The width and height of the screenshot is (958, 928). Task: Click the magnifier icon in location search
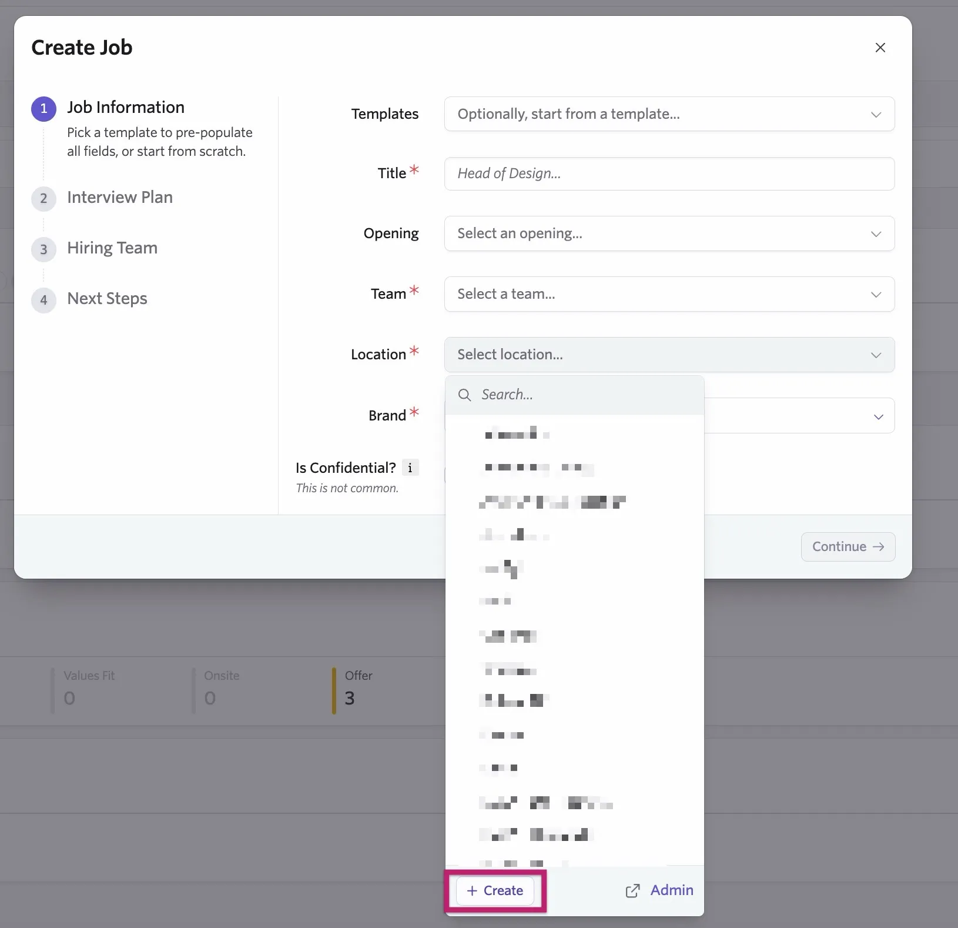464,395
